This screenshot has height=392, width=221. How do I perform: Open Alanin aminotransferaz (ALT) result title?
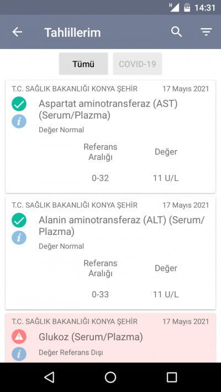(122, 225)
